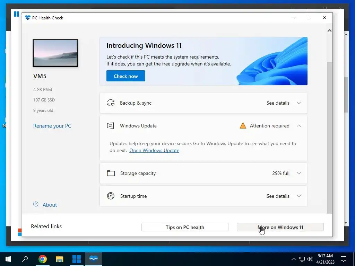Viewport: 355px width, 266px height.
Task: Minimize the PC Health Check window
Action: pyautogui.click(x=293, y=18)
